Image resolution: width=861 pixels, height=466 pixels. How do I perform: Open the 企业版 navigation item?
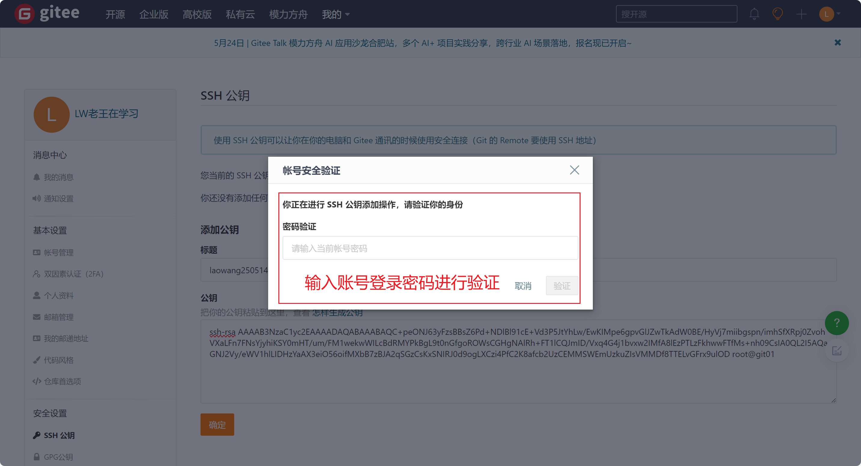154,14
